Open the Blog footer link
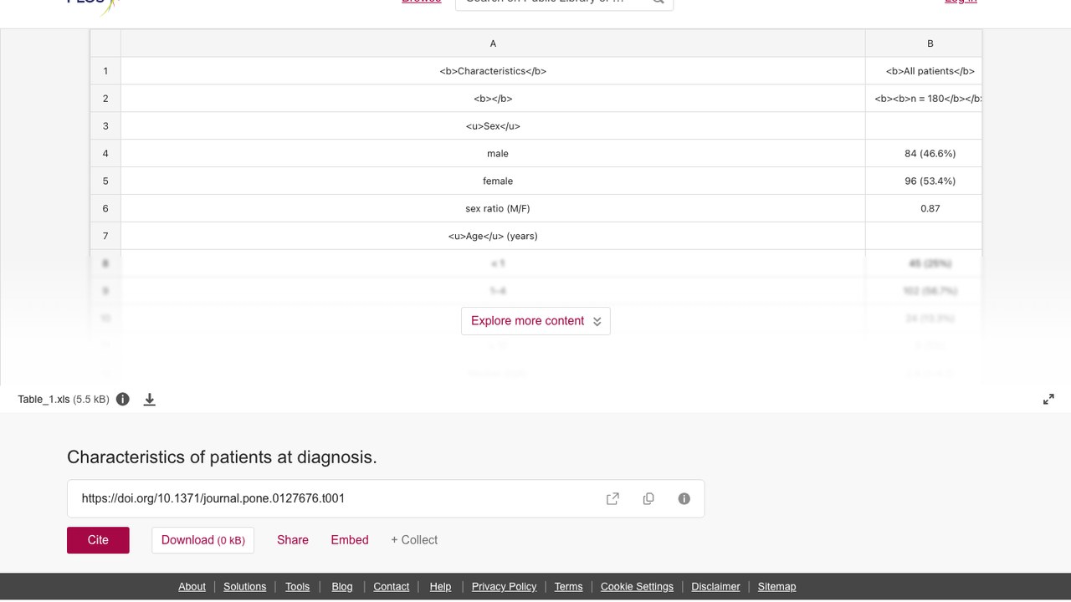 click(x=342, y=587)
